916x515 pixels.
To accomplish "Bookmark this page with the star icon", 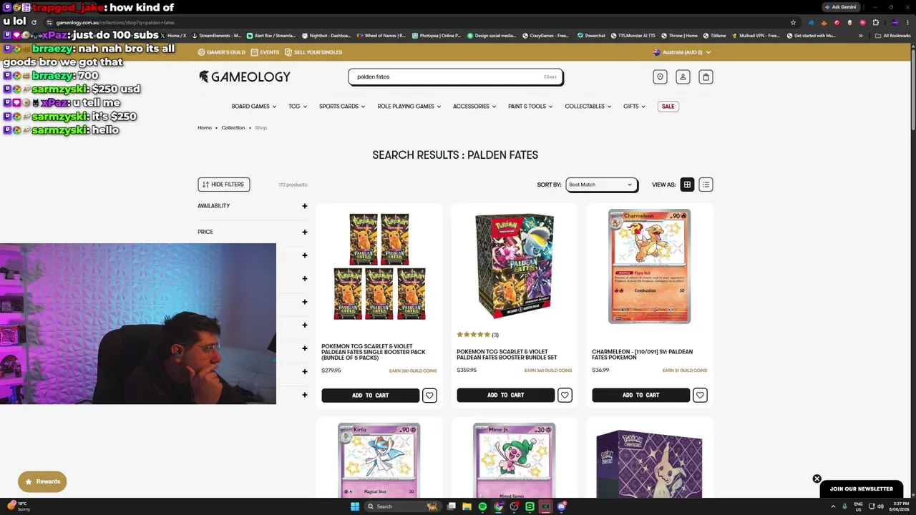I will (x=793, y=22).
